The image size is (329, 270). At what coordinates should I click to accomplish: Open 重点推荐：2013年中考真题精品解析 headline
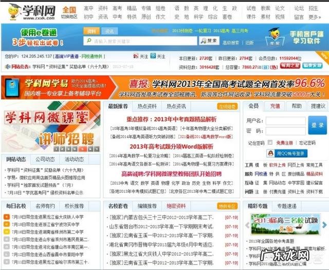click(x=171, y=119)
